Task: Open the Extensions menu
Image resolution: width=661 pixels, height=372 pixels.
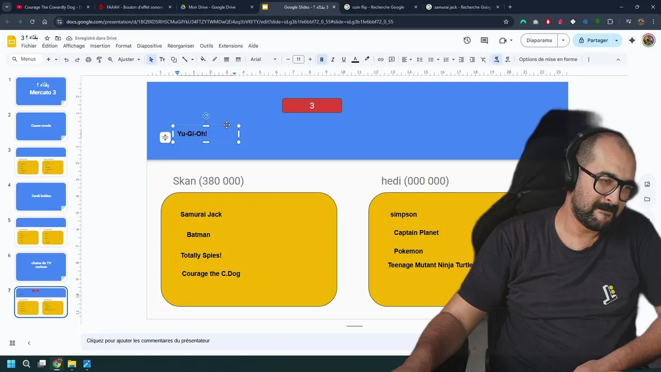Action: point(230,46)
